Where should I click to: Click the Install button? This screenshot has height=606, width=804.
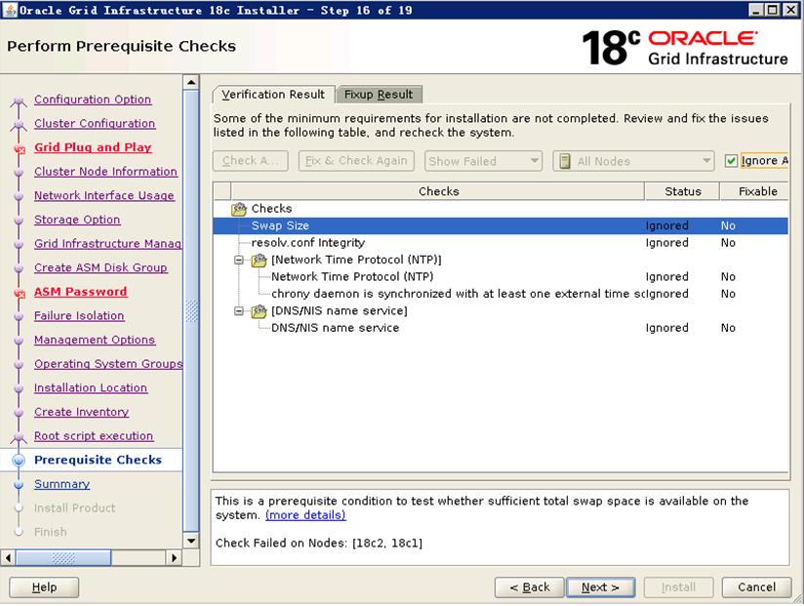[678, 587]
